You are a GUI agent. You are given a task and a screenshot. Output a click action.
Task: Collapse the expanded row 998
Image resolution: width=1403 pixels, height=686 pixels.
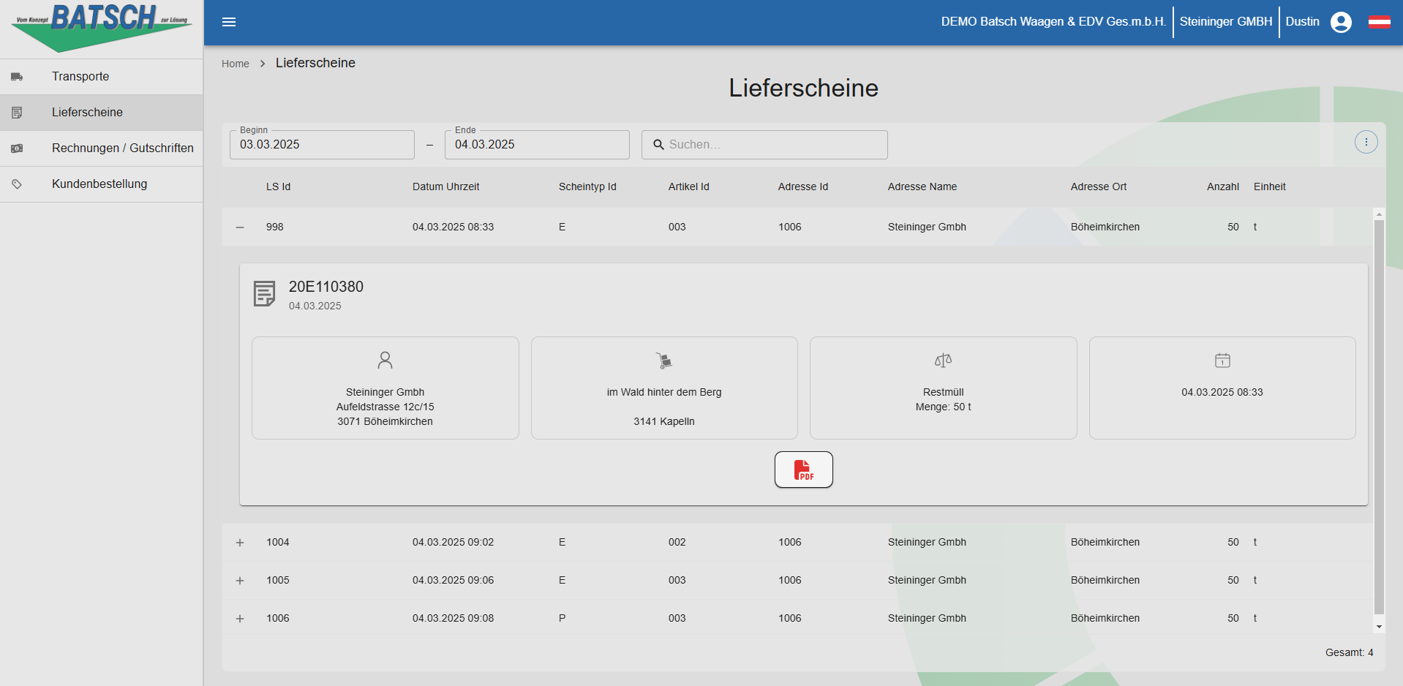(x=240, y=227)
